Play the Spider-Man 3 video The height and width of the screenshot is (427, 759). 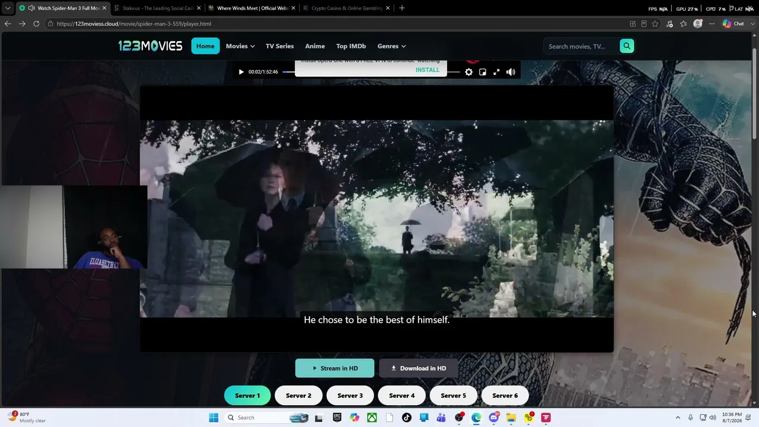241,72
